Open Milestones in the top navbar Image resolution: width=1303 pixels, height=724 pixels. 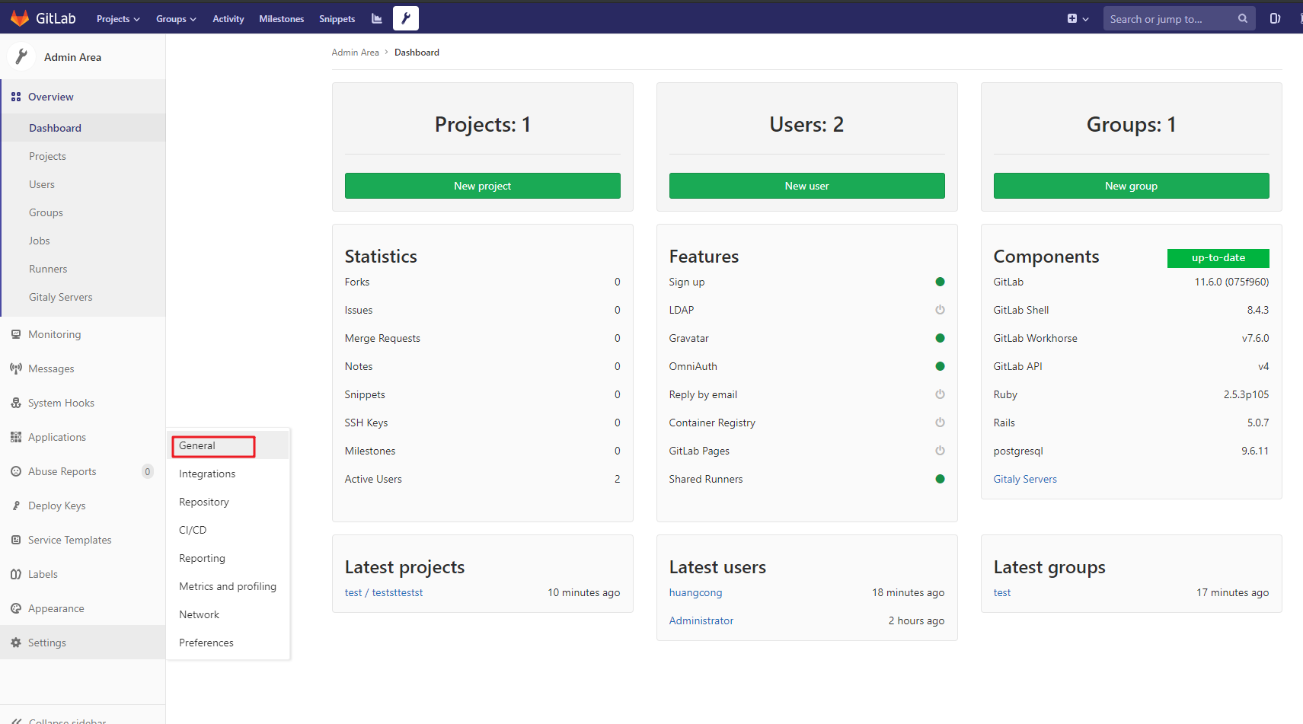281,19
